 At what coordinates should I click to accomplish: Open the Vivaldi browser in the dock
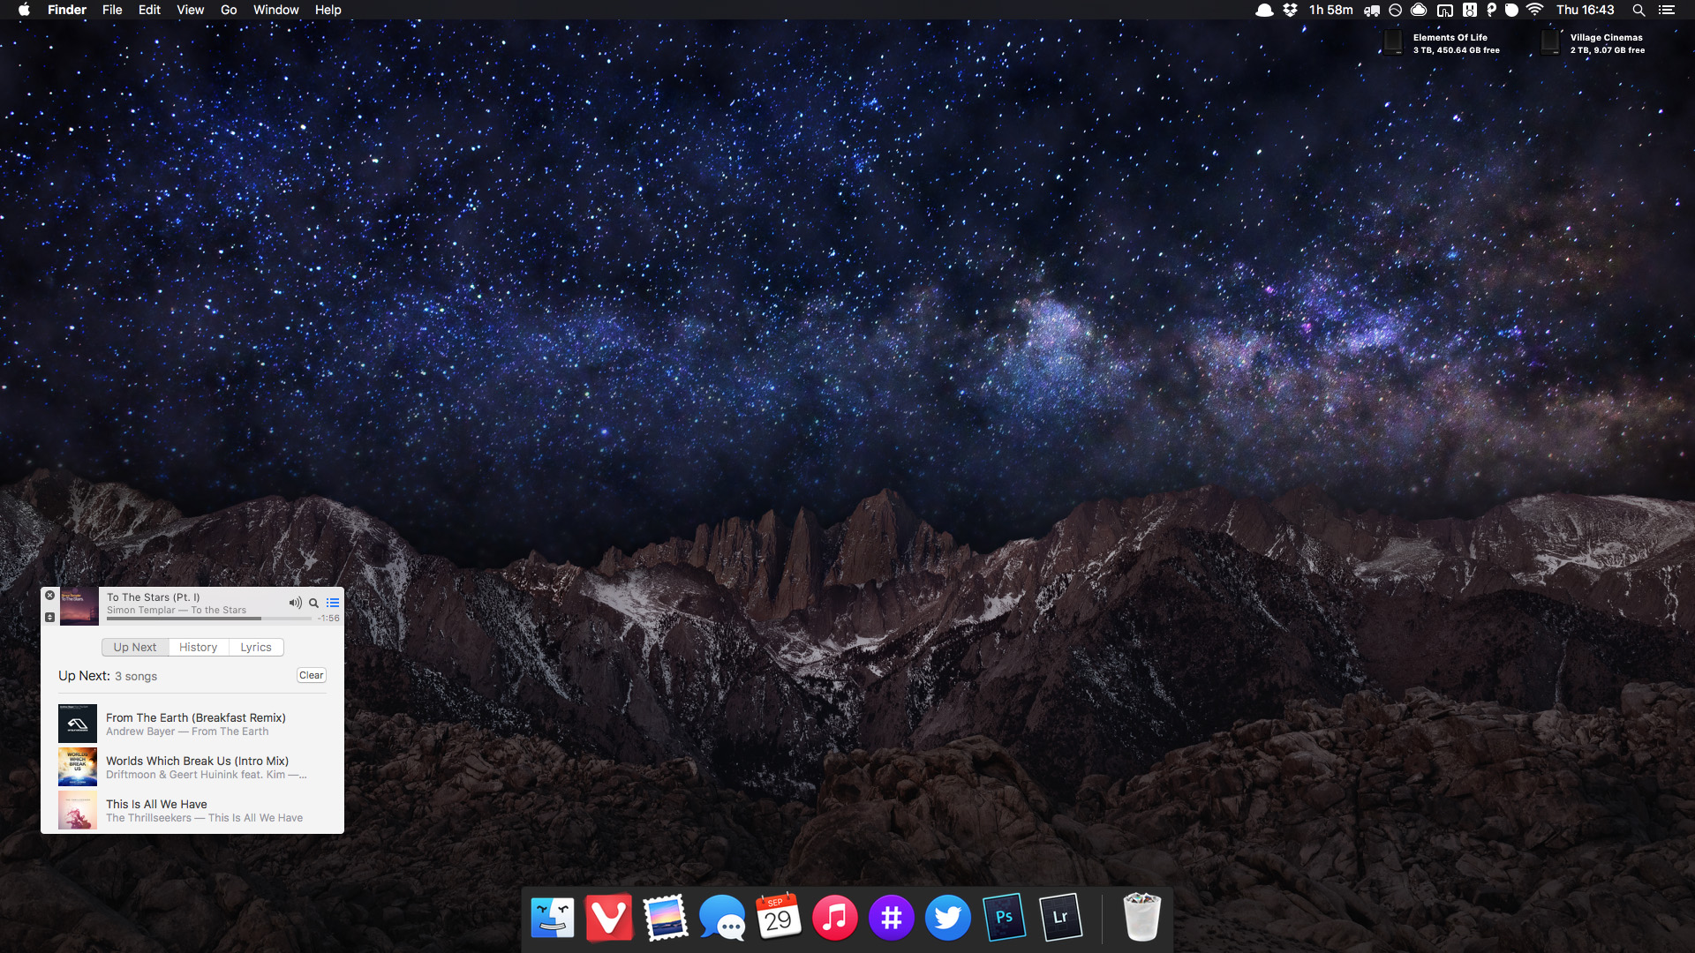coord(609,918)
